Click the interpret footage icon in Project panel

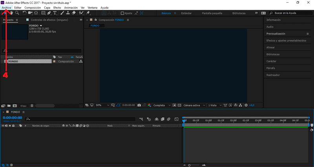coord(3,105)
